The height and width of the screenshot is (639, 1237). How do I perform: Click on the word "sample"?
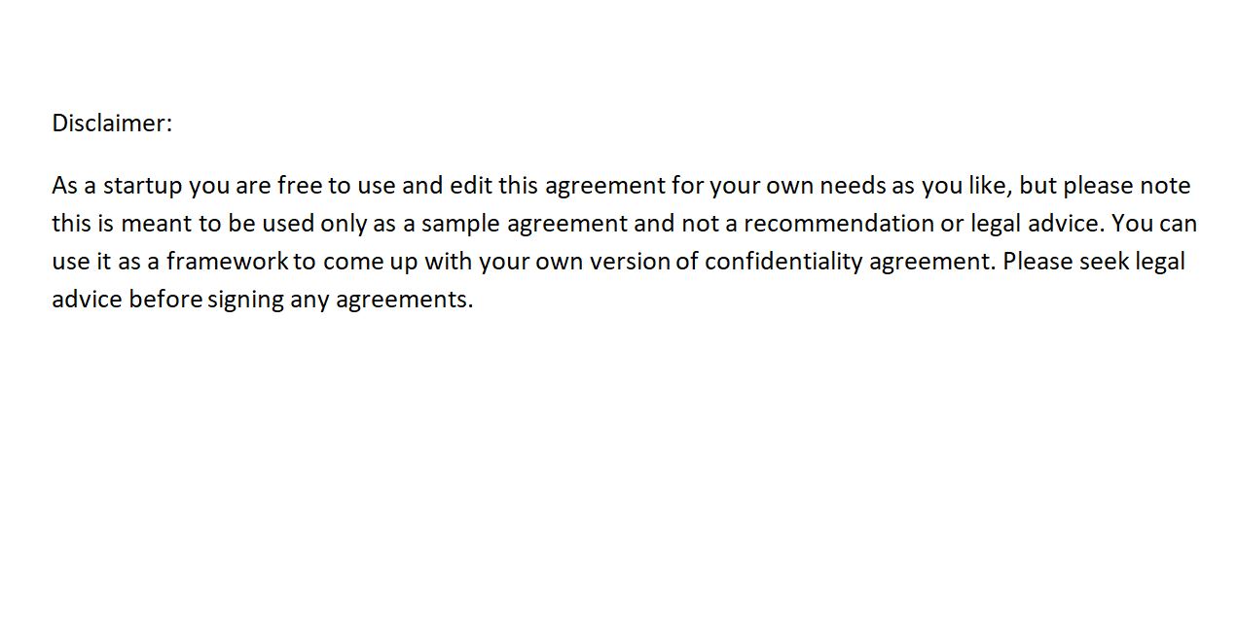[x=460, y=224]
